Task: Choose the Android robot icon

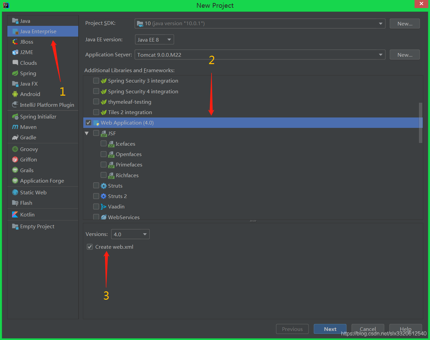Action: pos(15,94)
